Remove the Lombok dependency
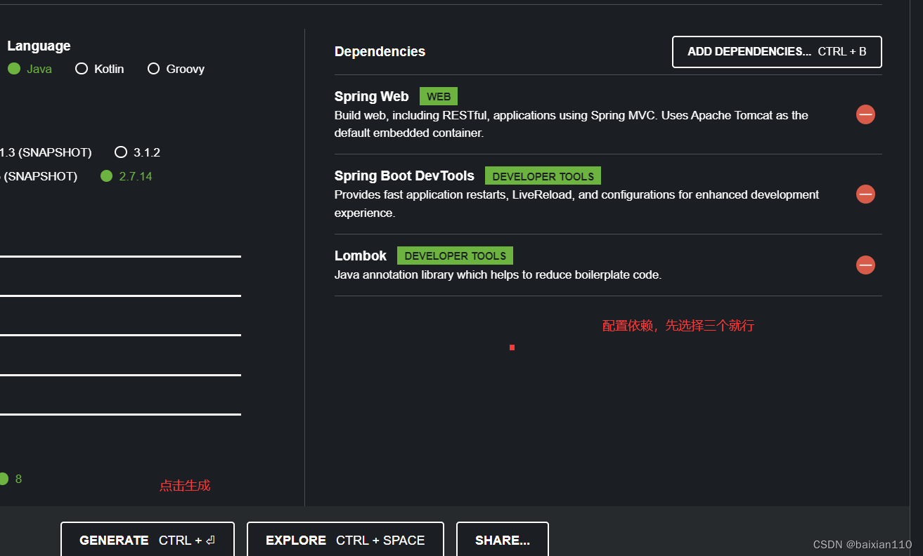923x556 pixels. (865, 265)
